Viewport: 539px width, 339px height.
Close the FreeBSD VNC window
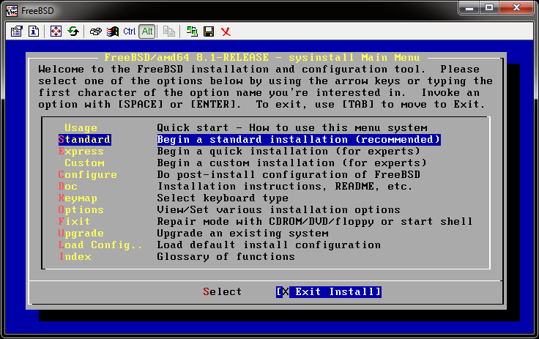coord(516,8)
